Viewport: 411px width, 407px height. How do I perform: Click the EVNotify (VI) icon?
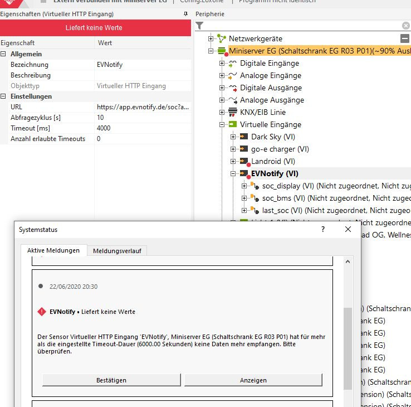tap(244, 174)
